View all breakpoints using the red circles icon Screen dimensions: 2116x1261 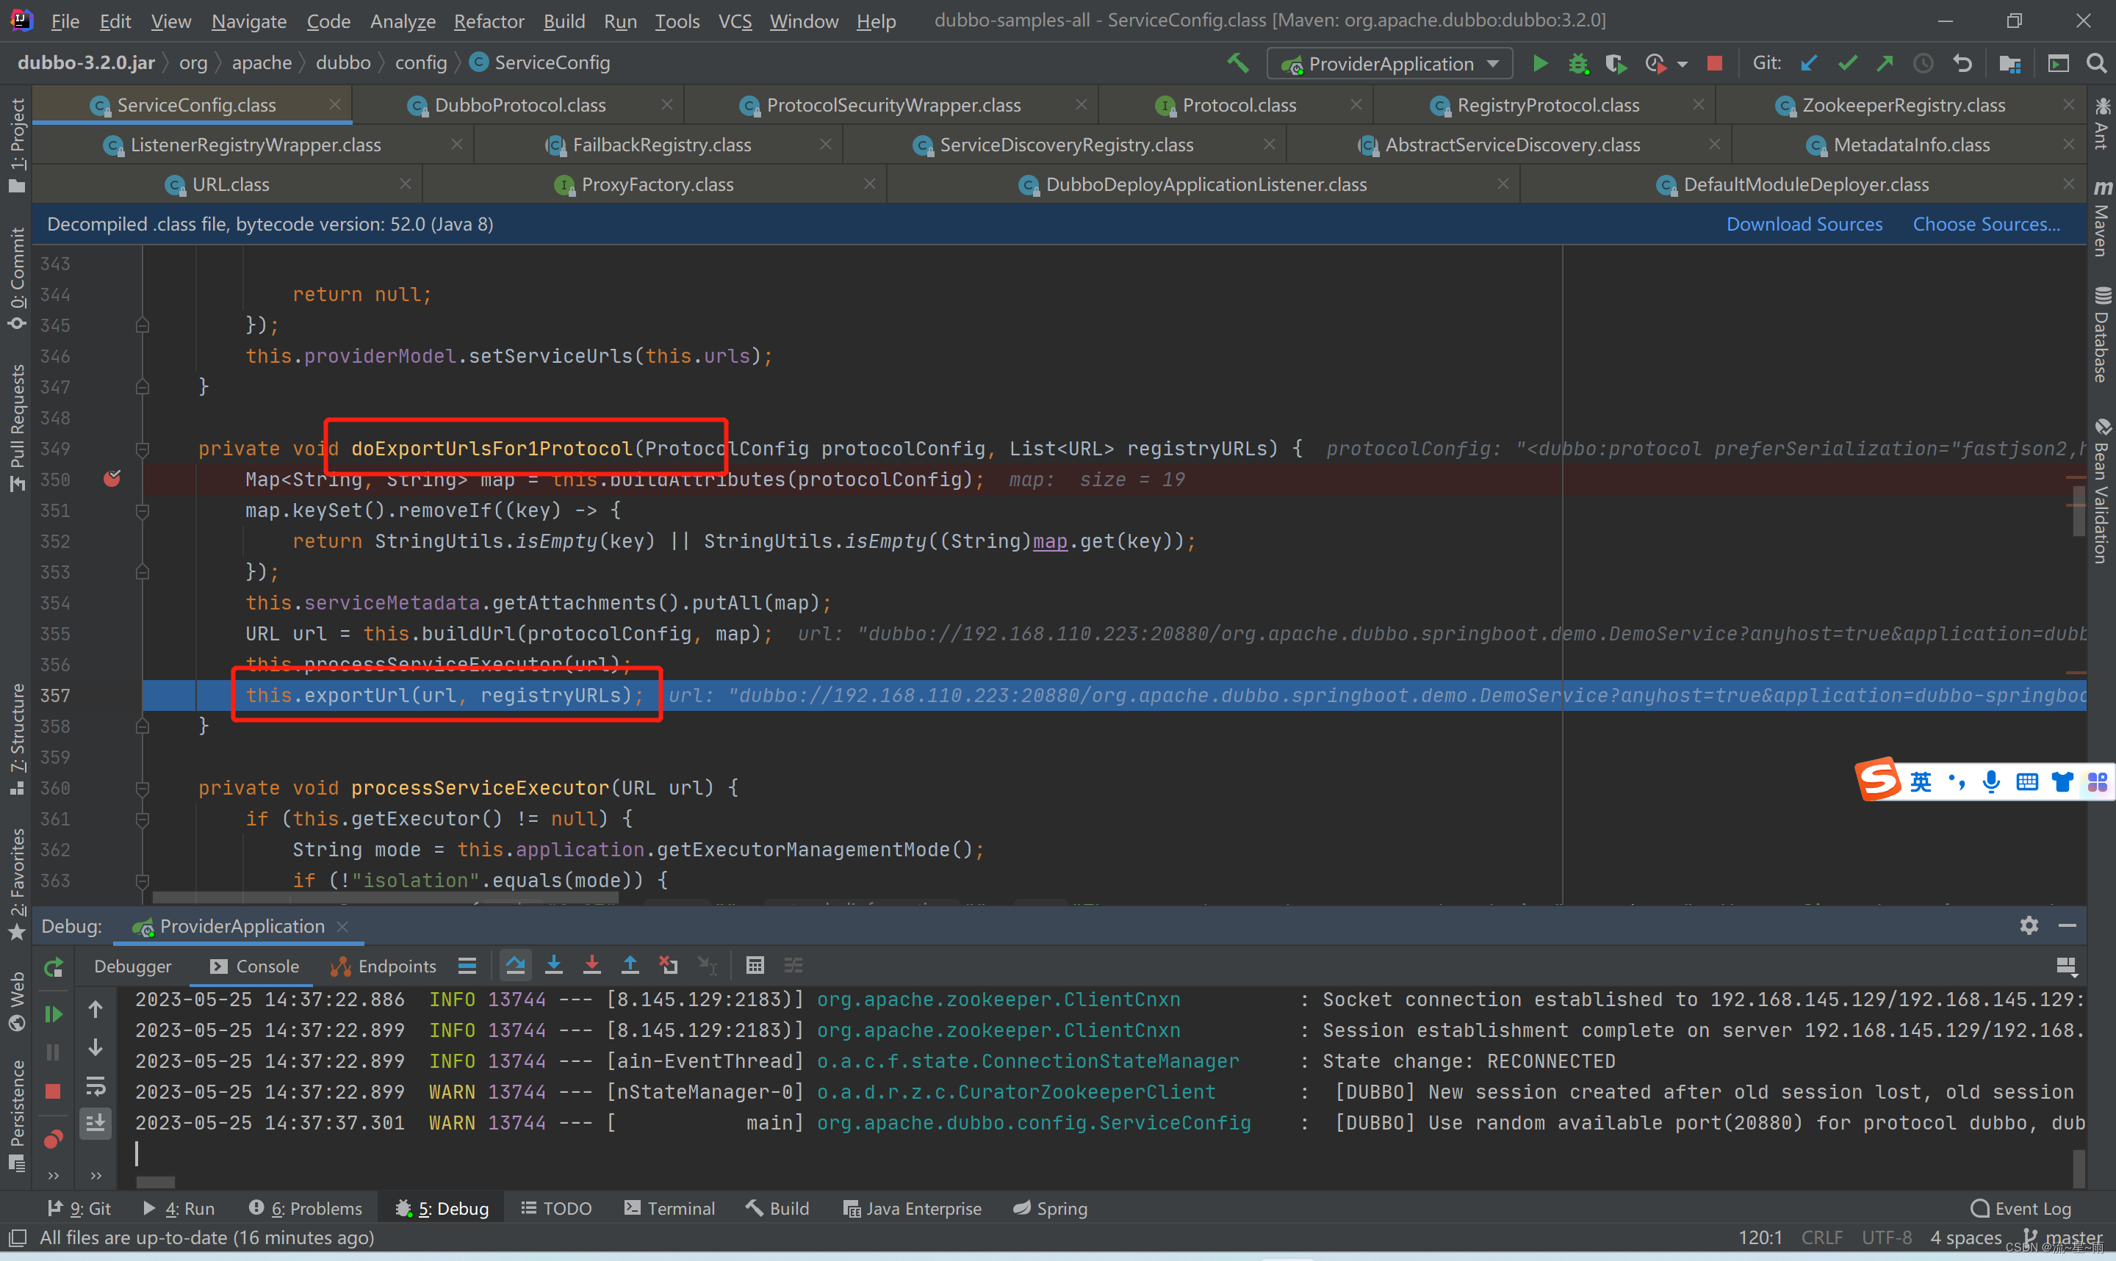[x=53, y=1138]
